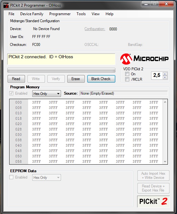
Task: Close the PICkit 2 Programmer window
Action: [166, 4]
